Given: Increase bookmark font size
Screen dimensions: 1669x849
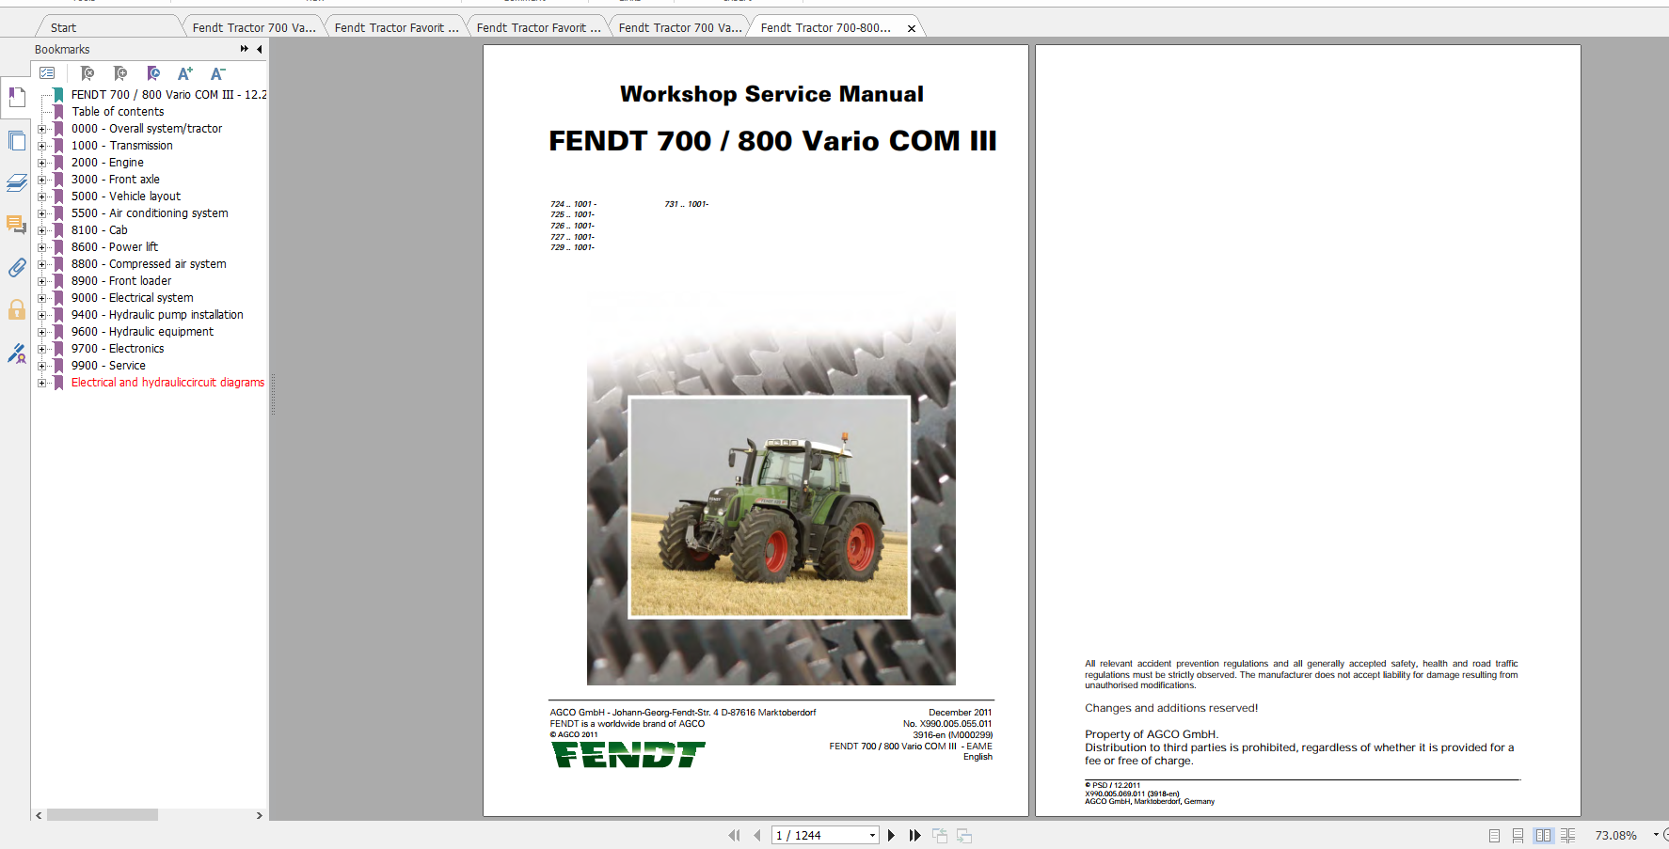Looking at the screenshot, I should (185, 73).
